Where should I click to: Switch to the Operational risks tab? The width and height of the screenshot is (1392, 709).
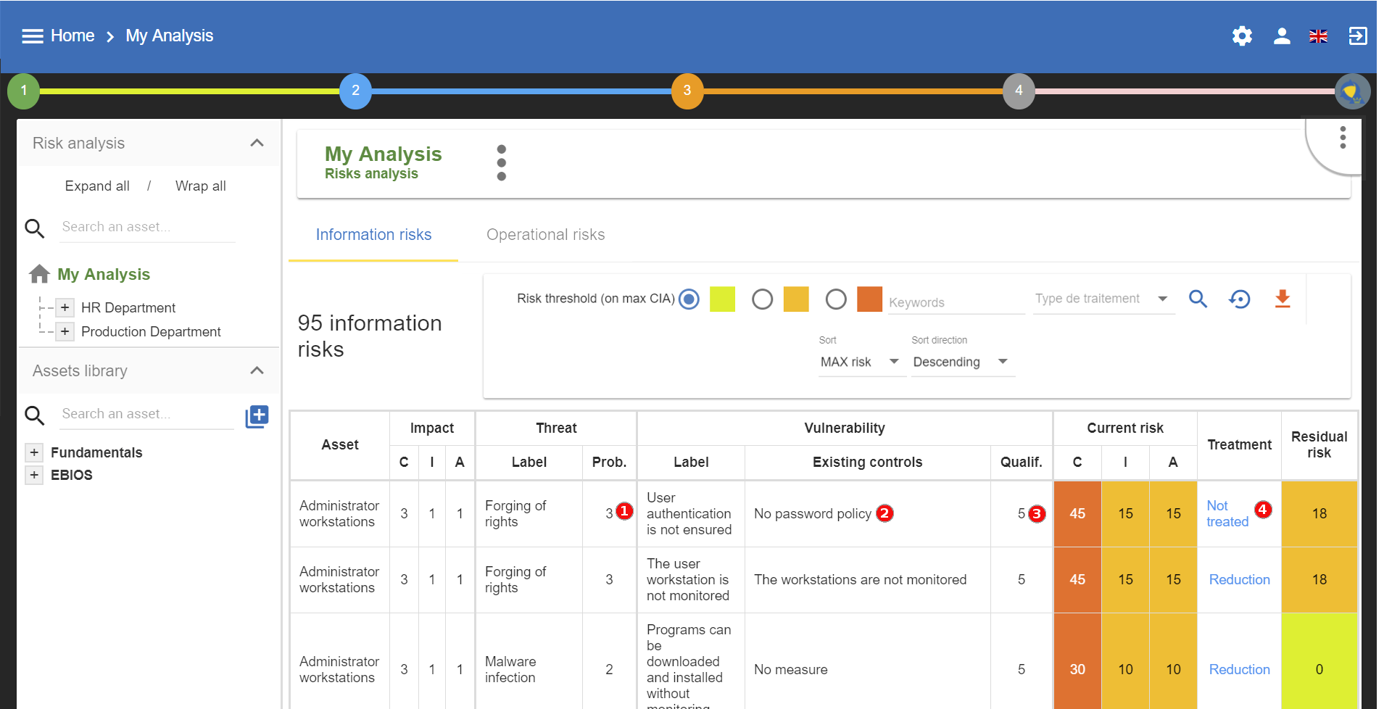[x=545, y=235]
